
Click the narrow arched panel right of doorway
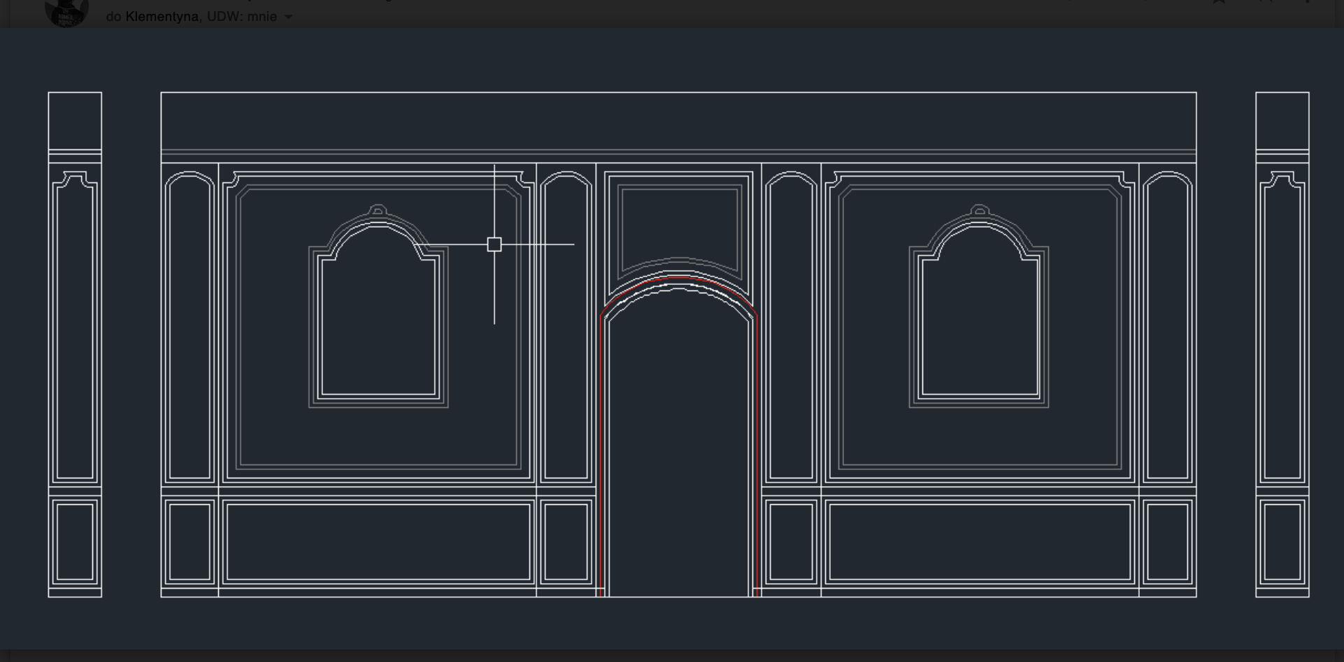click(x=791, y=328)
